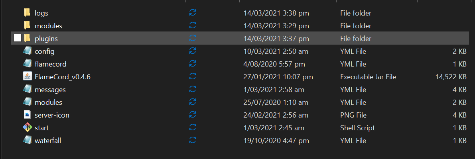This screenshot has height=159, width=475.
Task: Click the modules YML file name
Action: click(49, 102)
